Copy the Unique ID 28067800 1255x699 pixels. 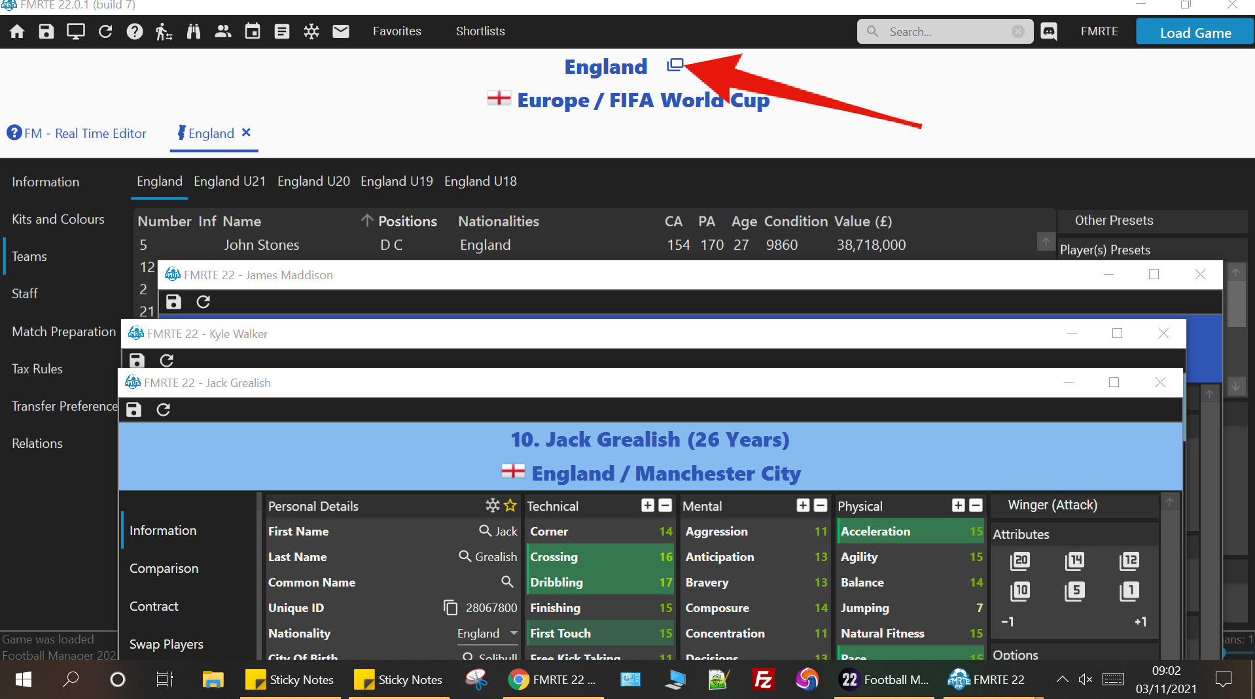pyautogui.click(x=450, y=607)
